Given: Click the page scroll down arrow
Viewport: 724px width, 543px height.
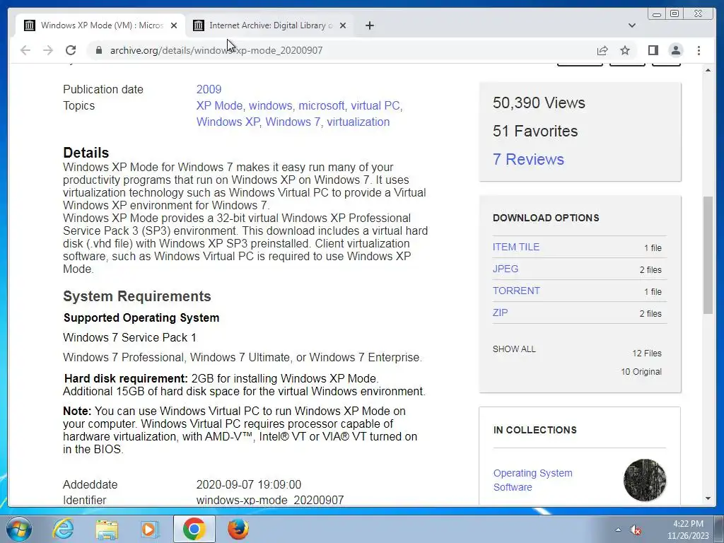Looking at the screenshot, I should pos(708,498).
